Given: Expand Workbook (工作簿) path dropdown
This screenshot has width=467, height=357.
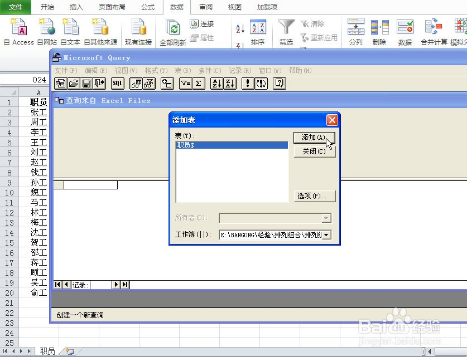Looking at the screenshot, I should pos(326,235).
